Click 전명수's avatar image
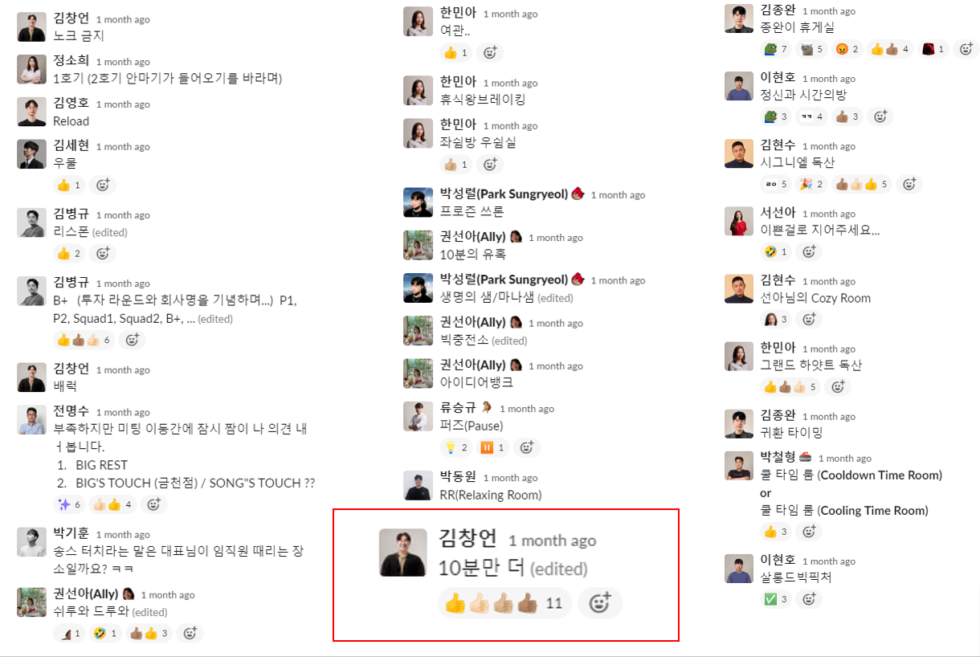Viewport: 980px width, 657px height. pos(31,420)
